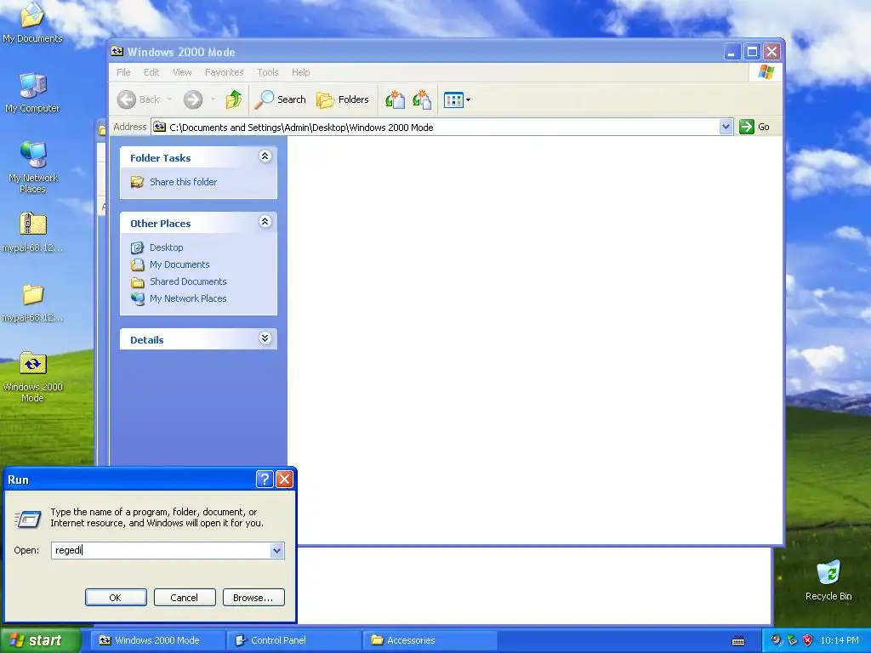This screenshot has height=653, width=871.
Task: Select the mypal folder desktop icon
Action: (33, 303)
